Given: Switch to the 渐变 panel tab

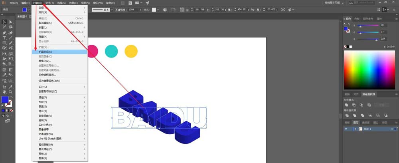Looking at the screenshot, I should point(384,123).
